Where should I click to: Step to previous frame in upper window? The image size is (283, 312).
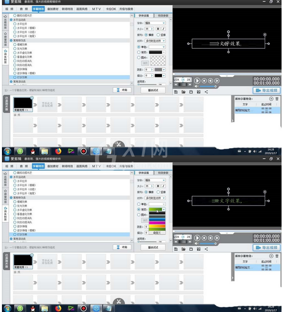click(210, 81)
